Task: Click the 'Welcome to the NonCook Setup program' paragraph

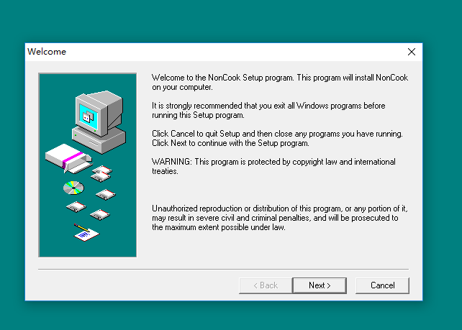Action: (x=279, y=82)
